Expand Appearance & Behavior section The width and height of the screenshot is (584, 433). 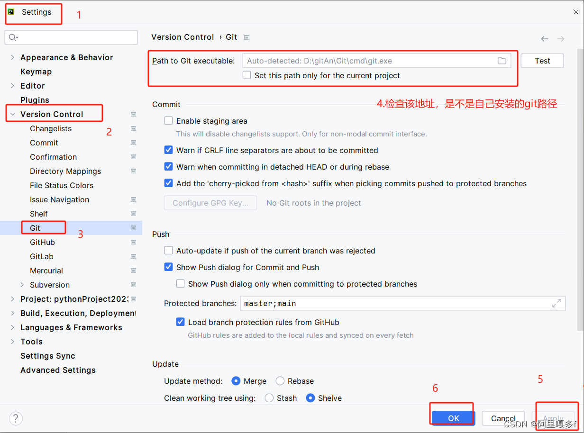point(12,57)
